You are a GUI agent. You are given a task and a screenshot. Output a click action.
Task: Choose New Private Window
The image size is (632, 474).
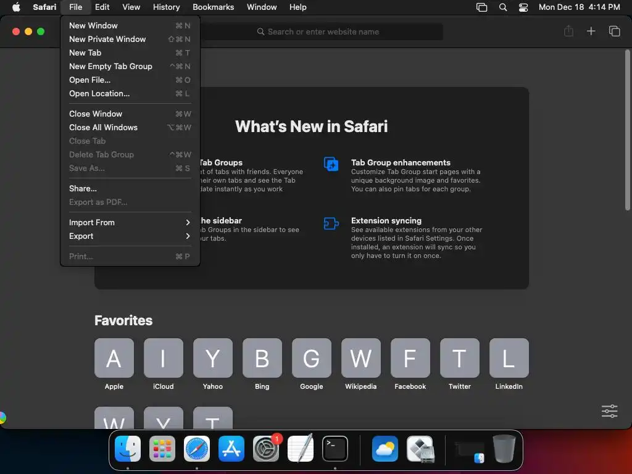pyautogui.click(x=130, y=39)
